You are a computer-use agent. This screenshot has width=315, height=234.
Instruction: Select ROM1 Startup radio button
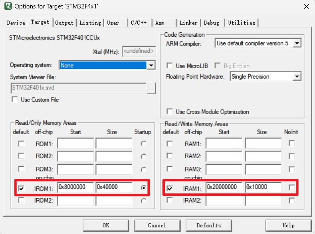(143, 144)
